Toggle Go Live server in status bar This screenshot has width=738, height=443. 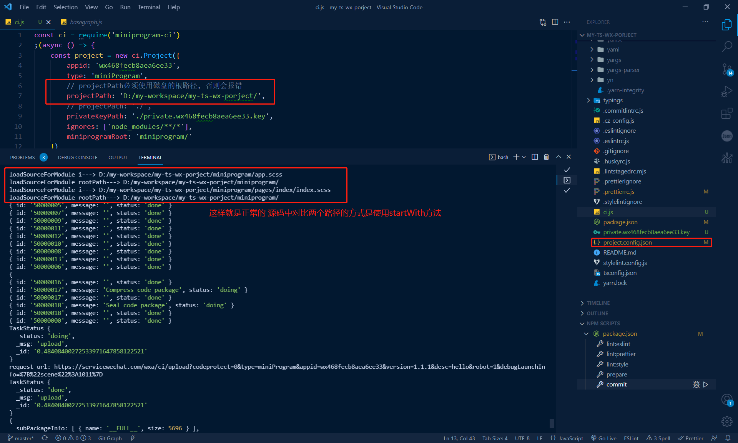(x=604, y=438)
